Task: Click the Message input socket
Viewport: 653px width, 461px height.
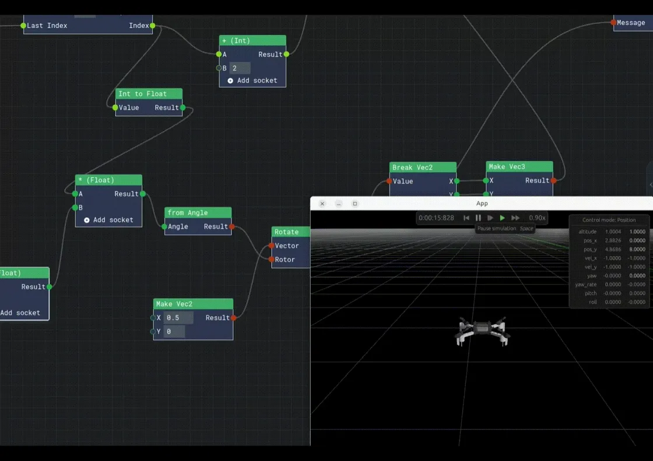Action: (613, 23)
